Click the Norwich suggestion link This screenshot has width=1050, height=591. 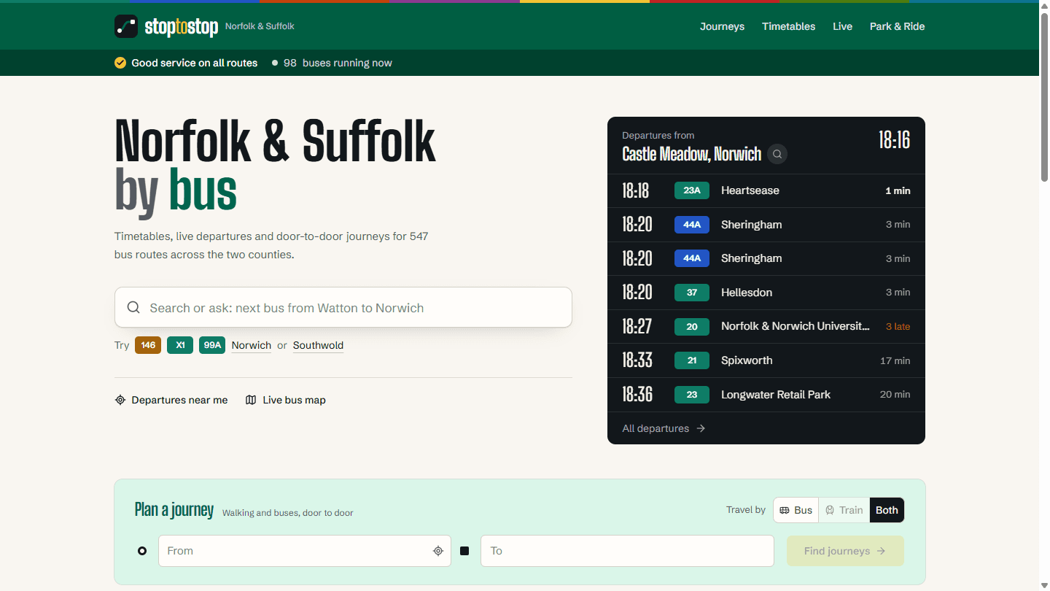point(251,345)
